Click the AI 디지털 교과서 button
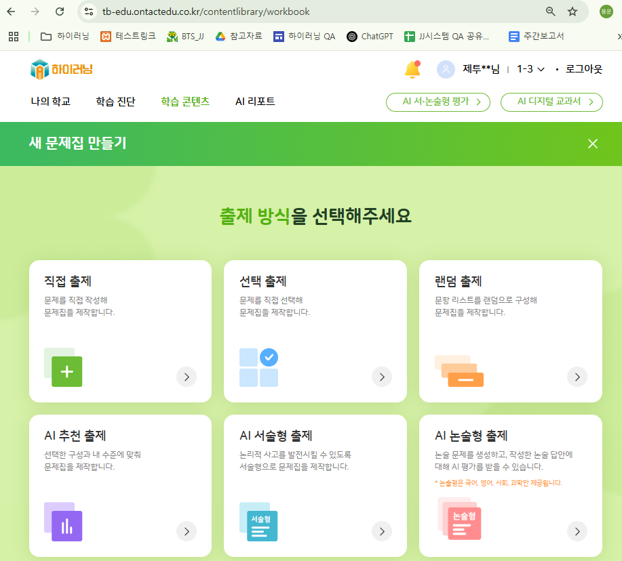 (x=551, y=102)
